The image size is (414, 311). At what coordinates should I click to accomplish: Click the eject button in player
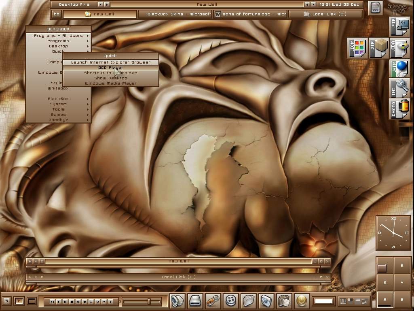(x=84, y=302)
